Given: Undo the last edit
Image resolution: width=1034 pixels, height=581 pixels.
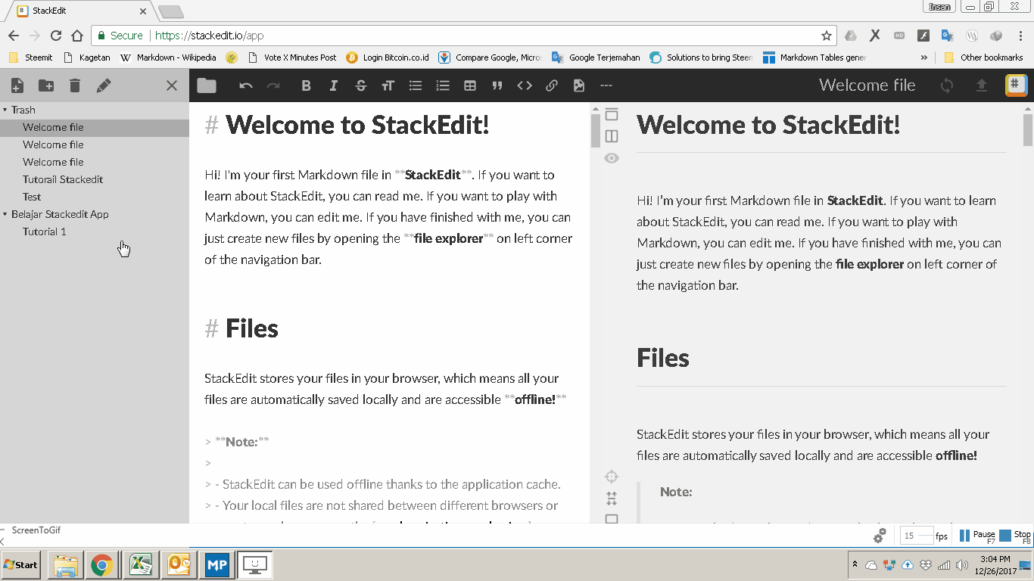Looking at the screenshot, I should point(246,85).
